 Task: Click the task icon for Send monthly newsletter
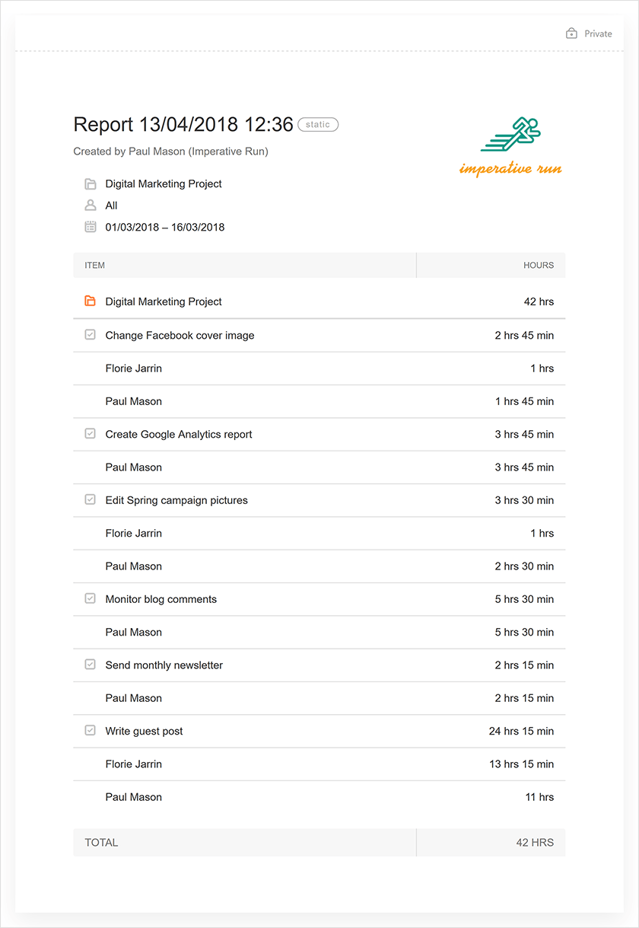pos(90,665)
